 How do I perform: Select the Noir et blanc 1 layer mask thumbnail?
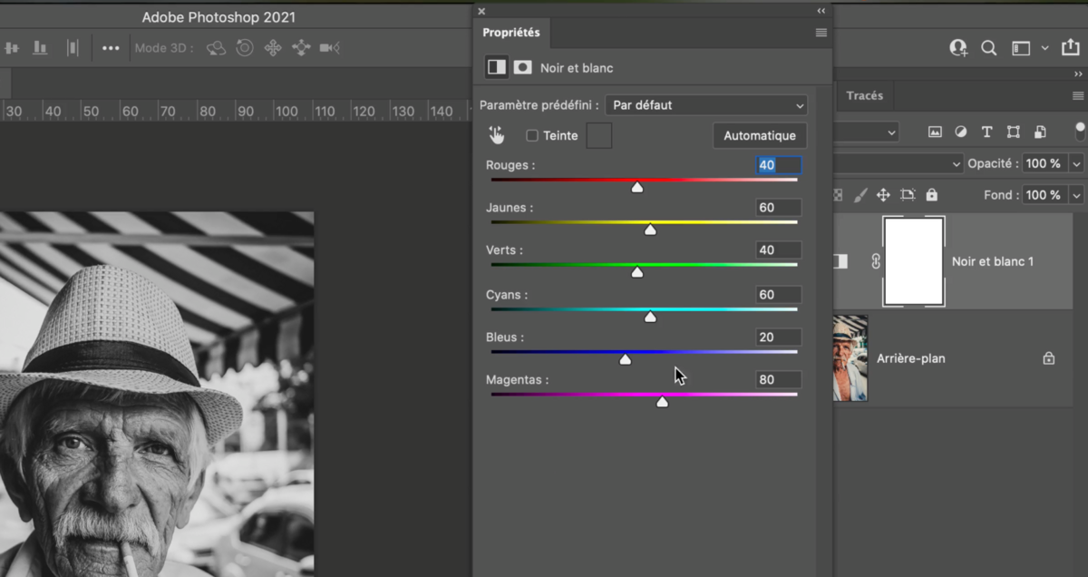(914, 261)
